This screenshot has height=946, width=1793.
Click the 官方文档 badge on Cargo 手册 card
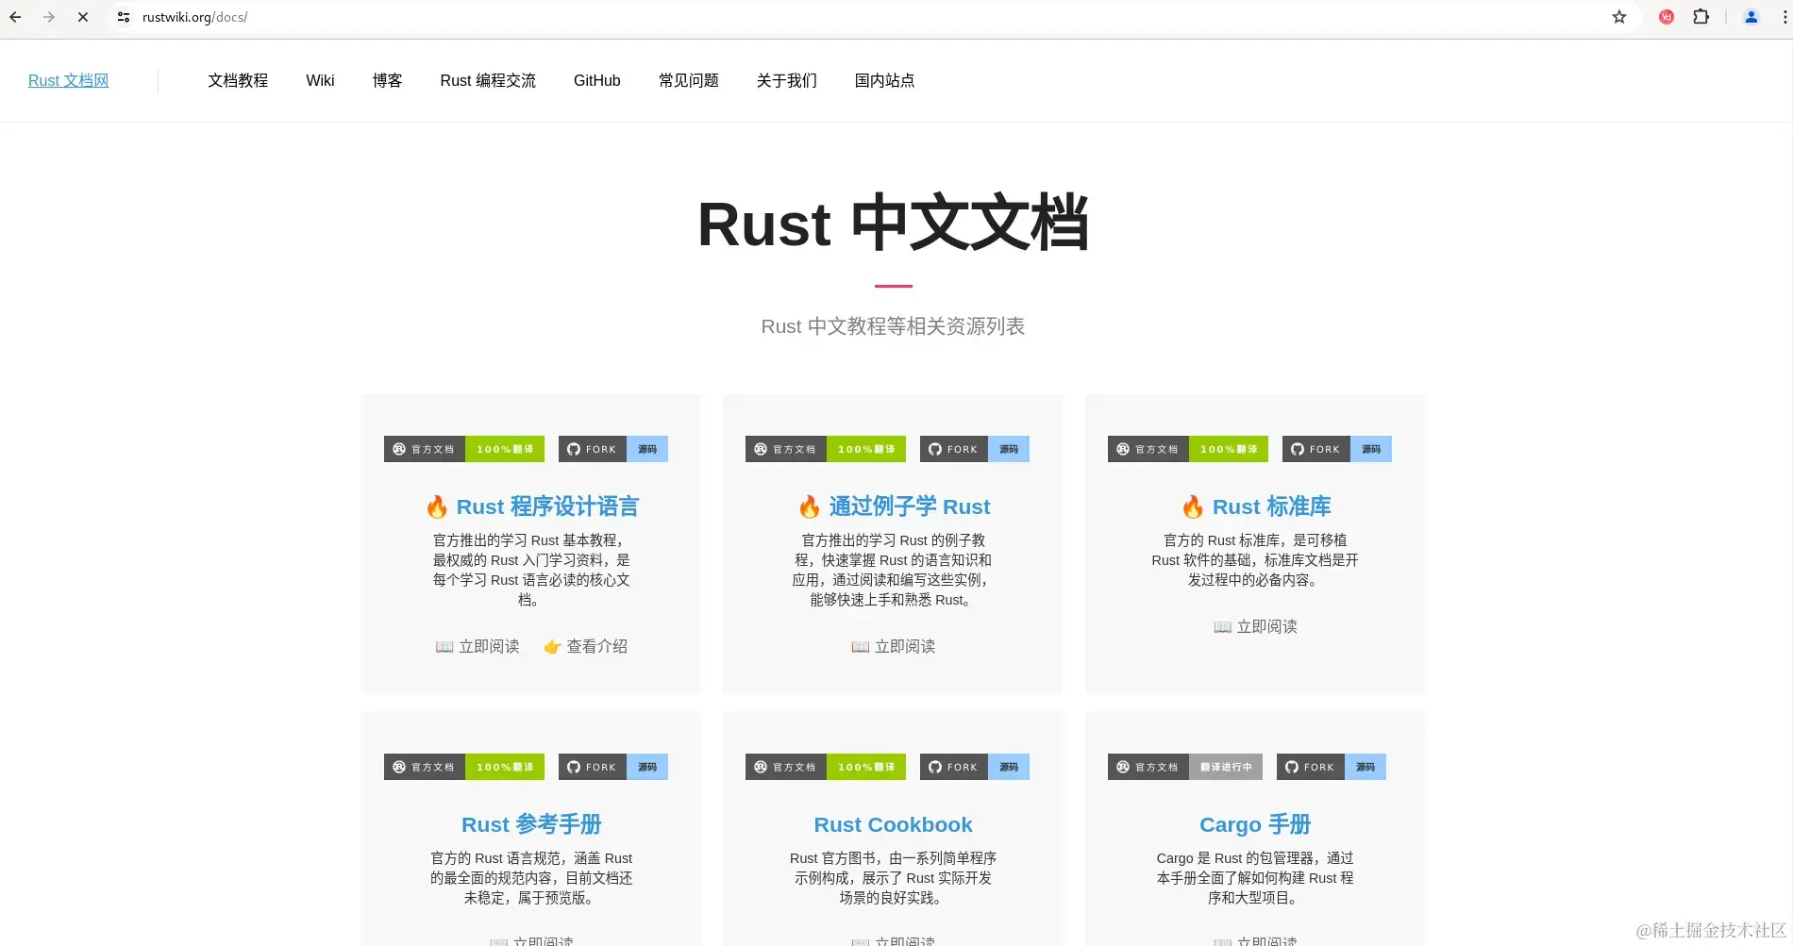1147,767
